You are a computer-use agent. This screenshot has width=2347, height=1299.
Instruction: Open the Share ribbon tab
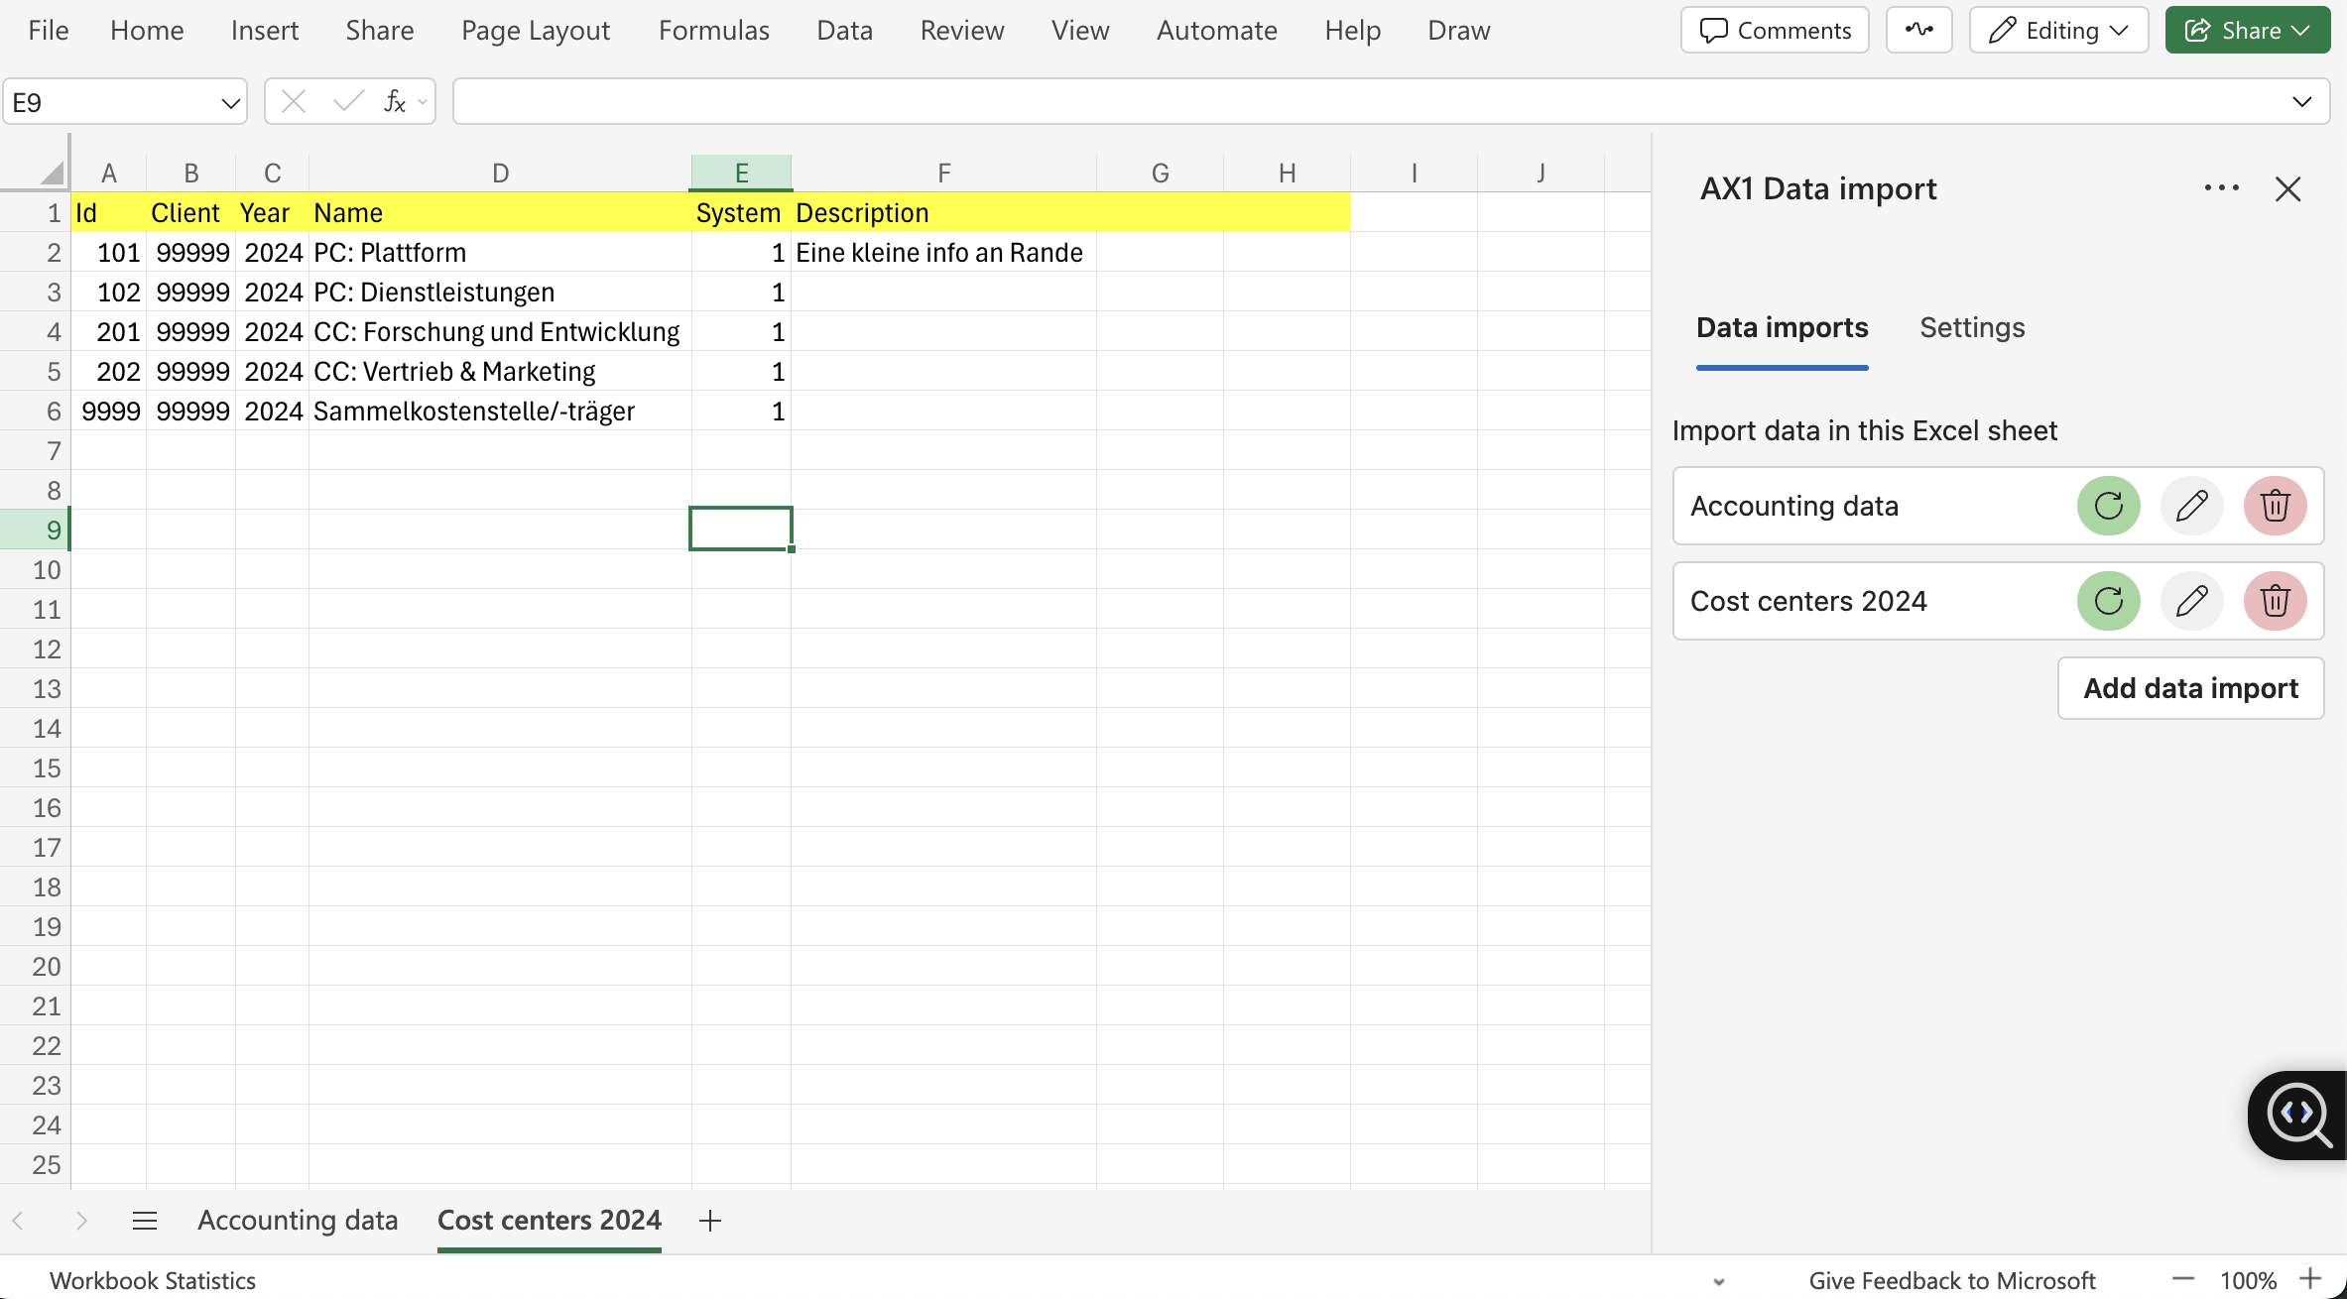click(x=380, y=31)
